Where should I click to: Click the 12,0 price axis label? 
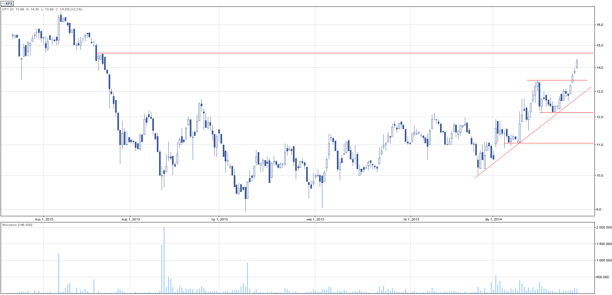point(600,117)
